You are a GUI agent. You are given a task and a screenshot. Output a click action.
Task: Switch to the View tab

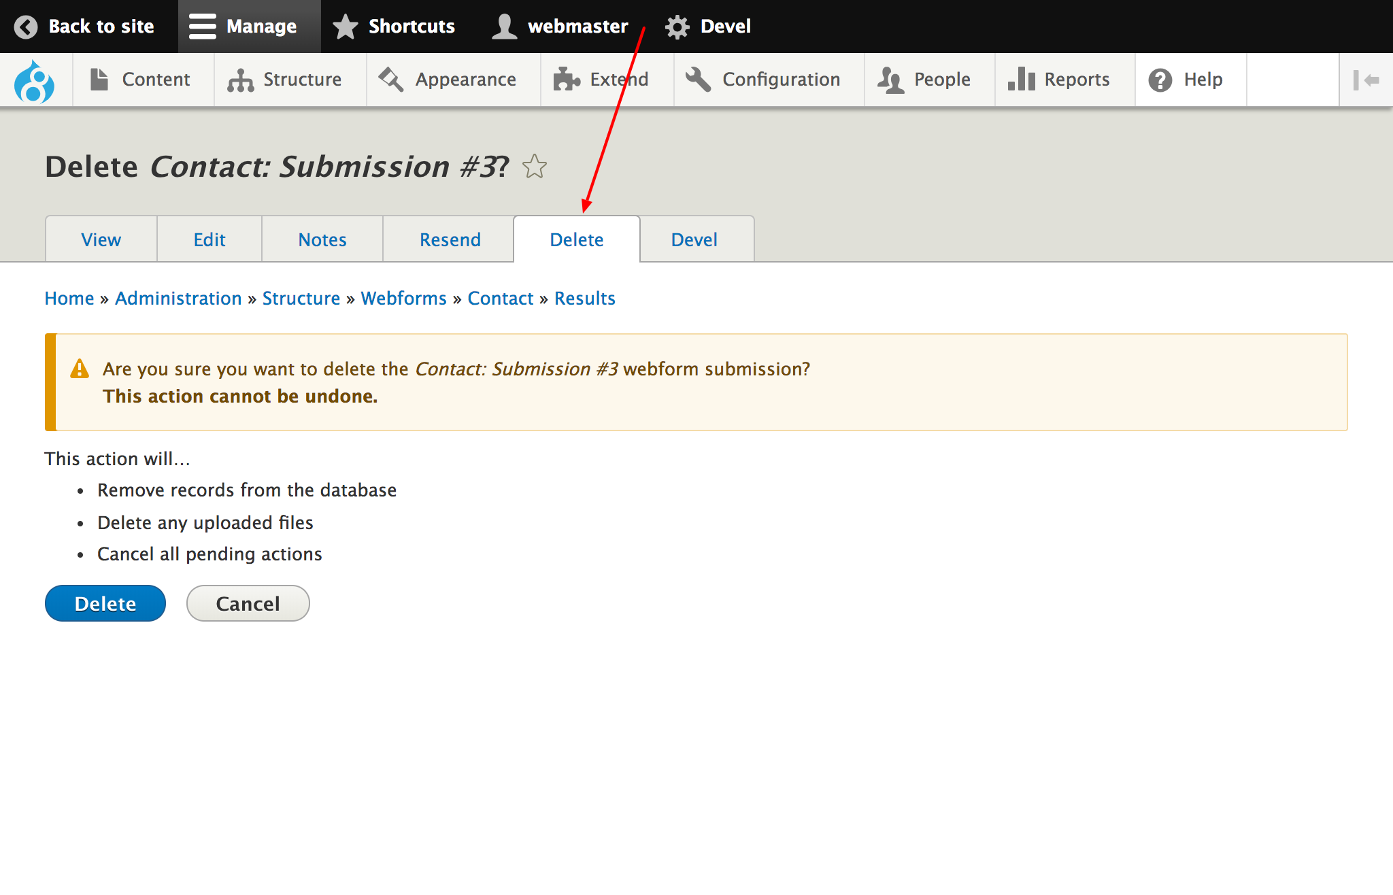101,239
